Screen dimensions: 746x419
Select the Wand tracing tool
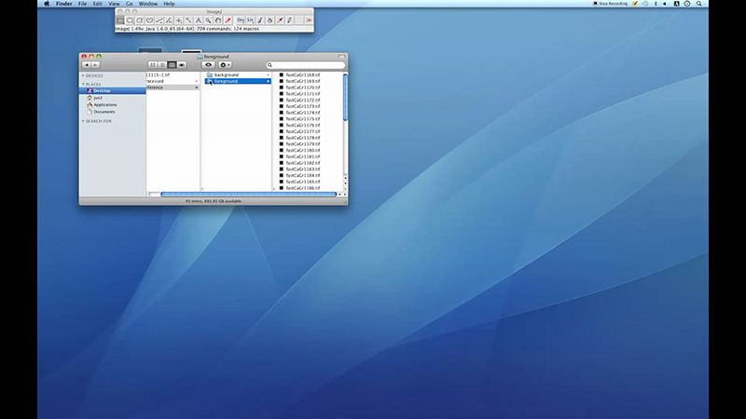tap(188, 20)
